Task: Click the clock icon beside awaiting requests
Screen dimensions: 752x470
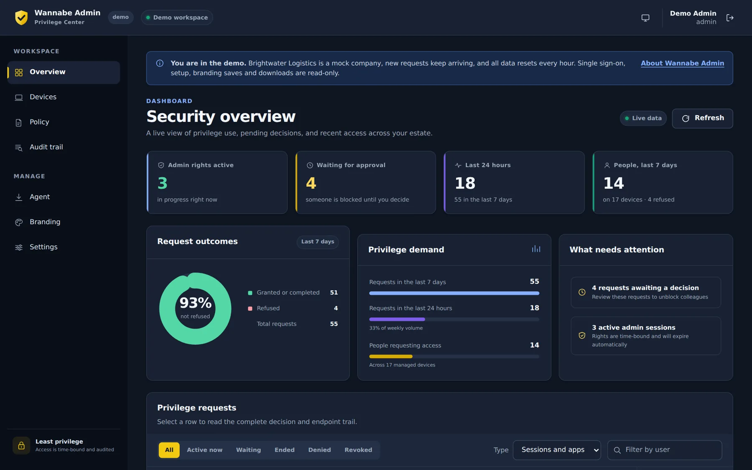Action: (x=582, y=292)
